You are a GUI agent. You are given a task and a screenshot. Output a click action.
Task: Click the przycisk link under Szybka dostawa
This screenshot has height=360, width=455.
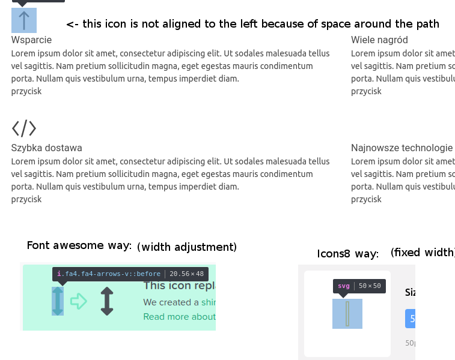click(26, 199)
